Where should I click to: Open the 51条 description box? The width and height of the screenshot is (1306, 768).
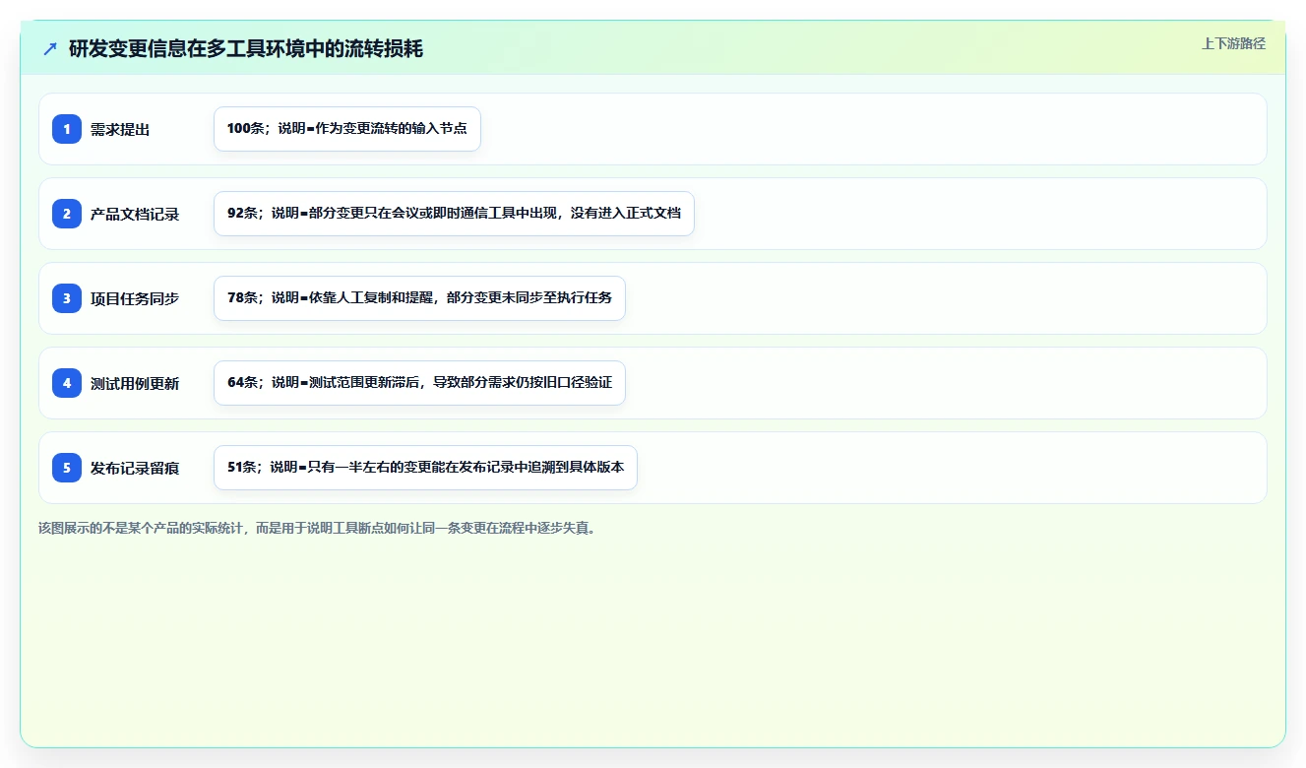pyautogui.click(x=425, y=468)
